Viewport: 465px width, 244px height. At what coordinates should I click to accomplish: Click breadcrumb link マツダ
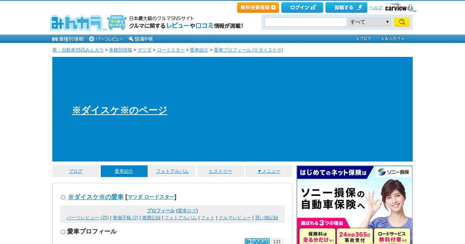point(145,50)
